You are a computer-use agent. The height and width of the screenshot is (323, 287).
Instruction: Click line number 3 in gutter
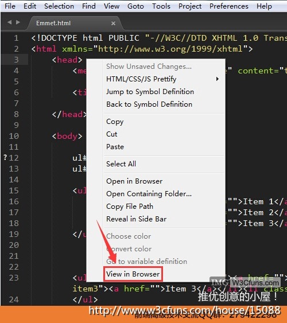16,60
